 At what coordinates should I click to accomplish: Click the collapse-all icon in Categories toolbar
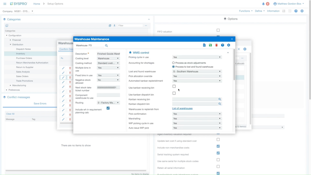coord(110,26)
